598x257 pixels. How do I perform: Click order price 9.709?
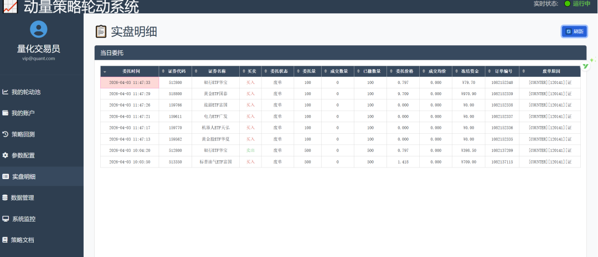[x=403, y=93]
